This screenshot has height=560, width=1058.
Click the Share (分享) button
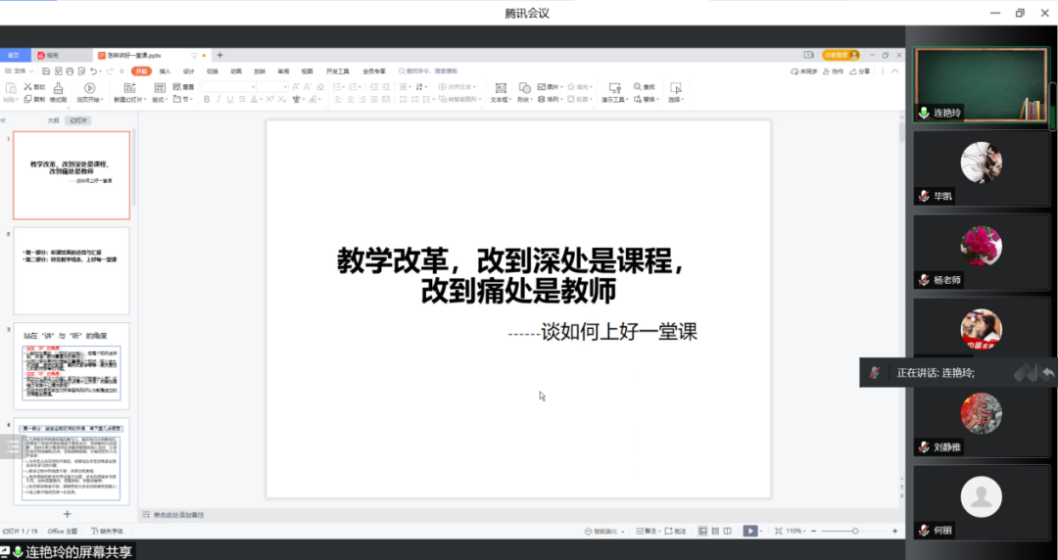click(860, 71)
